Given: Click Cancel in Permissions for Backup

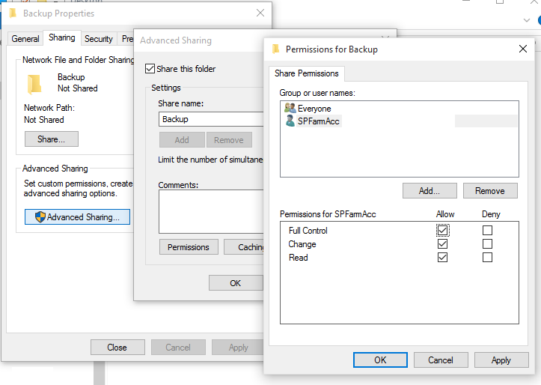Looking at the screenshot, I should click(x=441, y=360).
